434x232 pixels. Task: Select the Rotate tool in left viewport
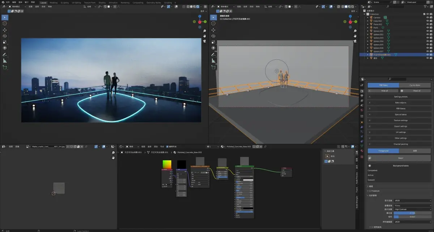pos(5,36)
